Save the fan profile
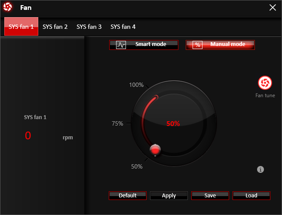The width and height of the screenshot is (282, 215). coord(210,196)
